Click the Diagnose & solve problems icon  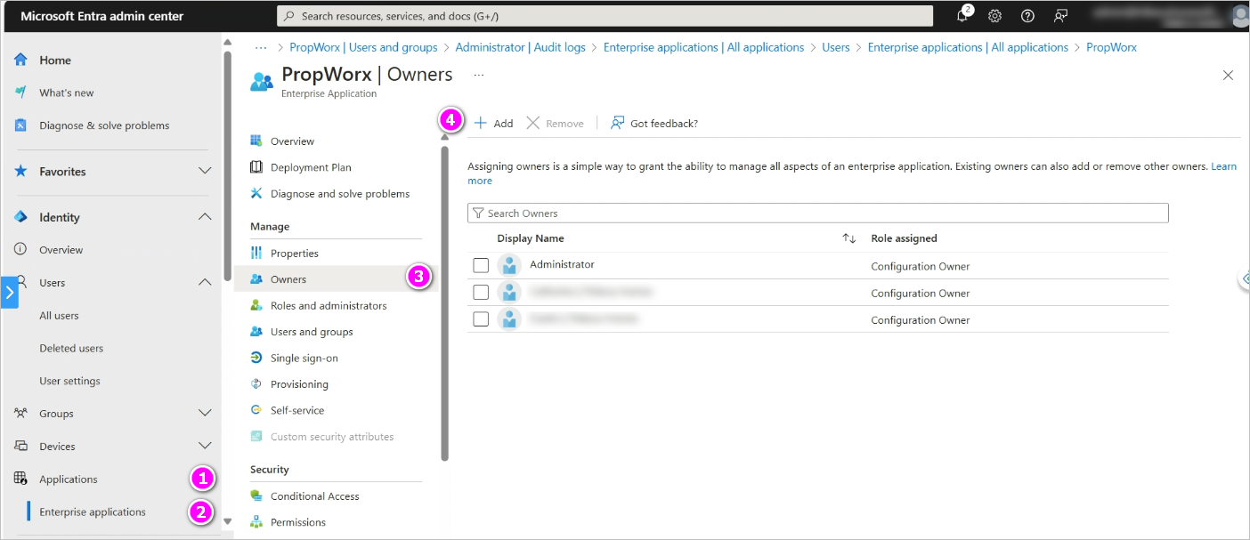pos(20,125)
